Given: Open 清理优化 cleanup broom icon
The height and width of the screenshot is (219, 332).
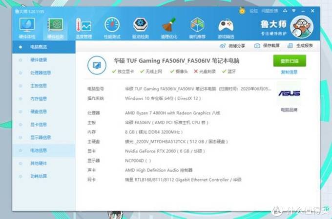Looking at the screenshot, I should pos(169,27).
